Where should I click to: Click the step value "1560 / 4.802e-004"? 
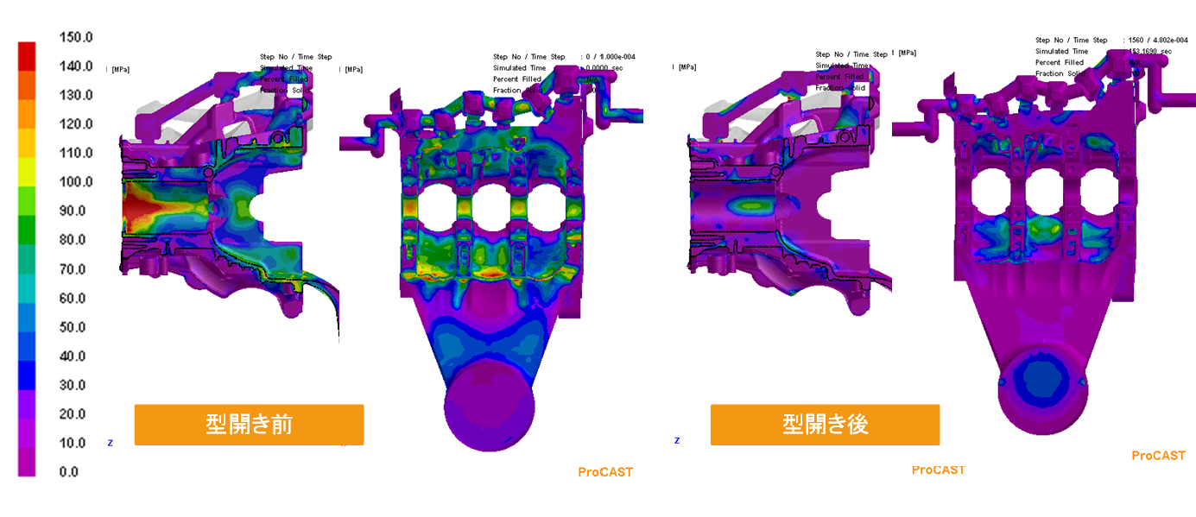point(1159,41)
